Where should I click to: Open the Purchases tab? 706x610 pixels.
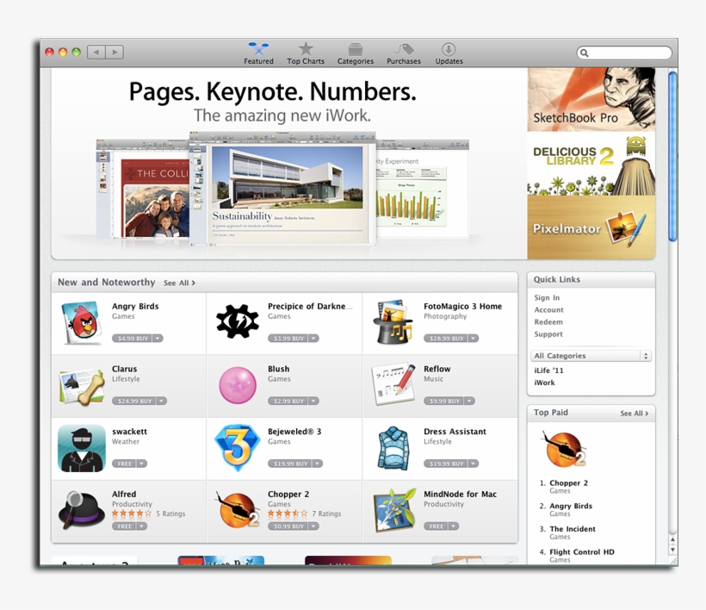(404, 53)
